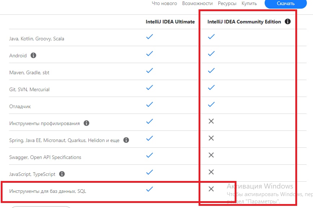Click Ultimate checkmark for Java, Kotlin row

149,37
